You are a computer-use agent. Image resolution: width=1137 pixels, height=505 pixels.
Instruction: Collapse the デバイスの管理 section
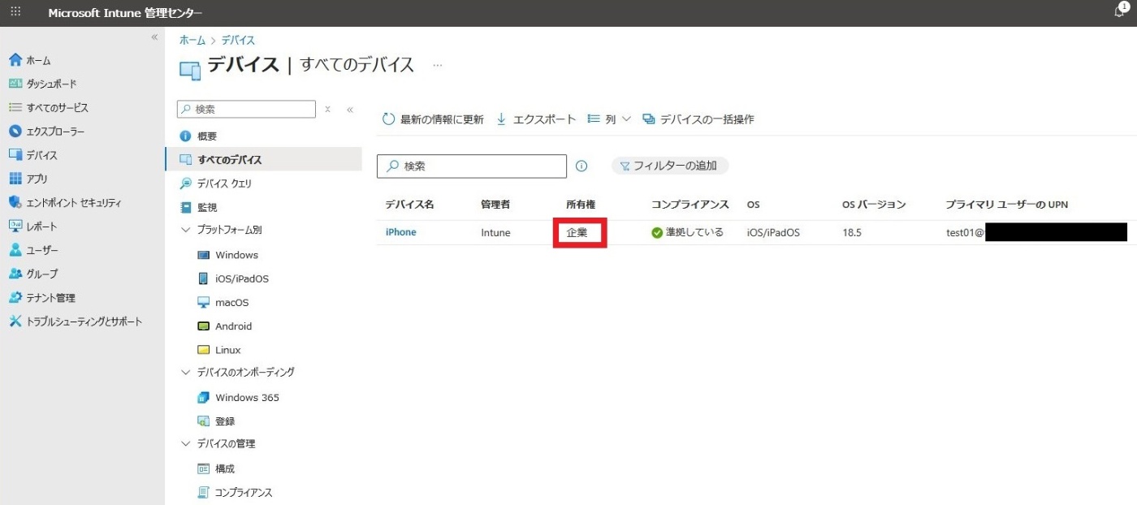coord(185,443)
